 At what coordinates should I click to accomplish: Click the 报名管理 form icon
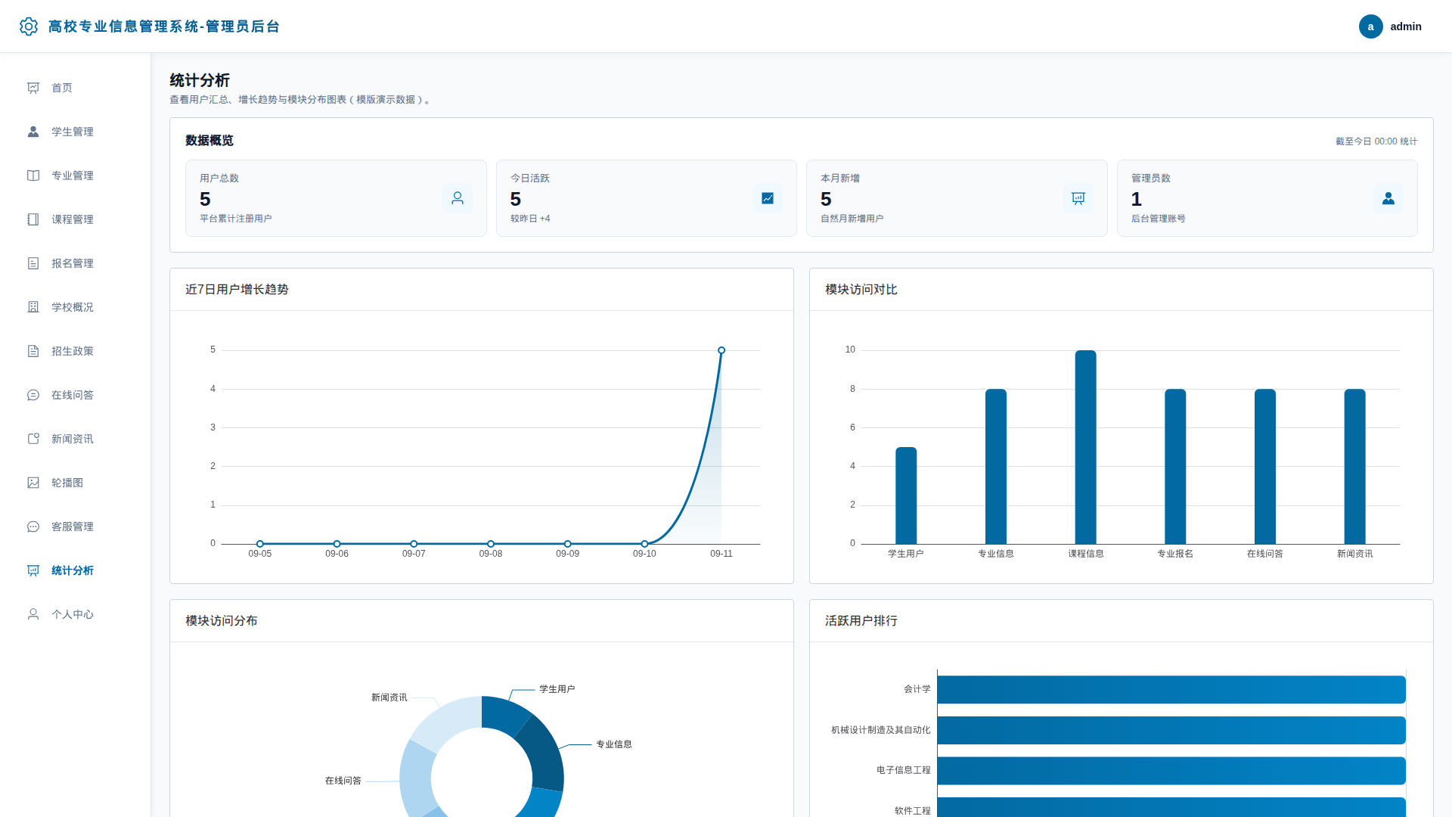(x=33, y=263)
